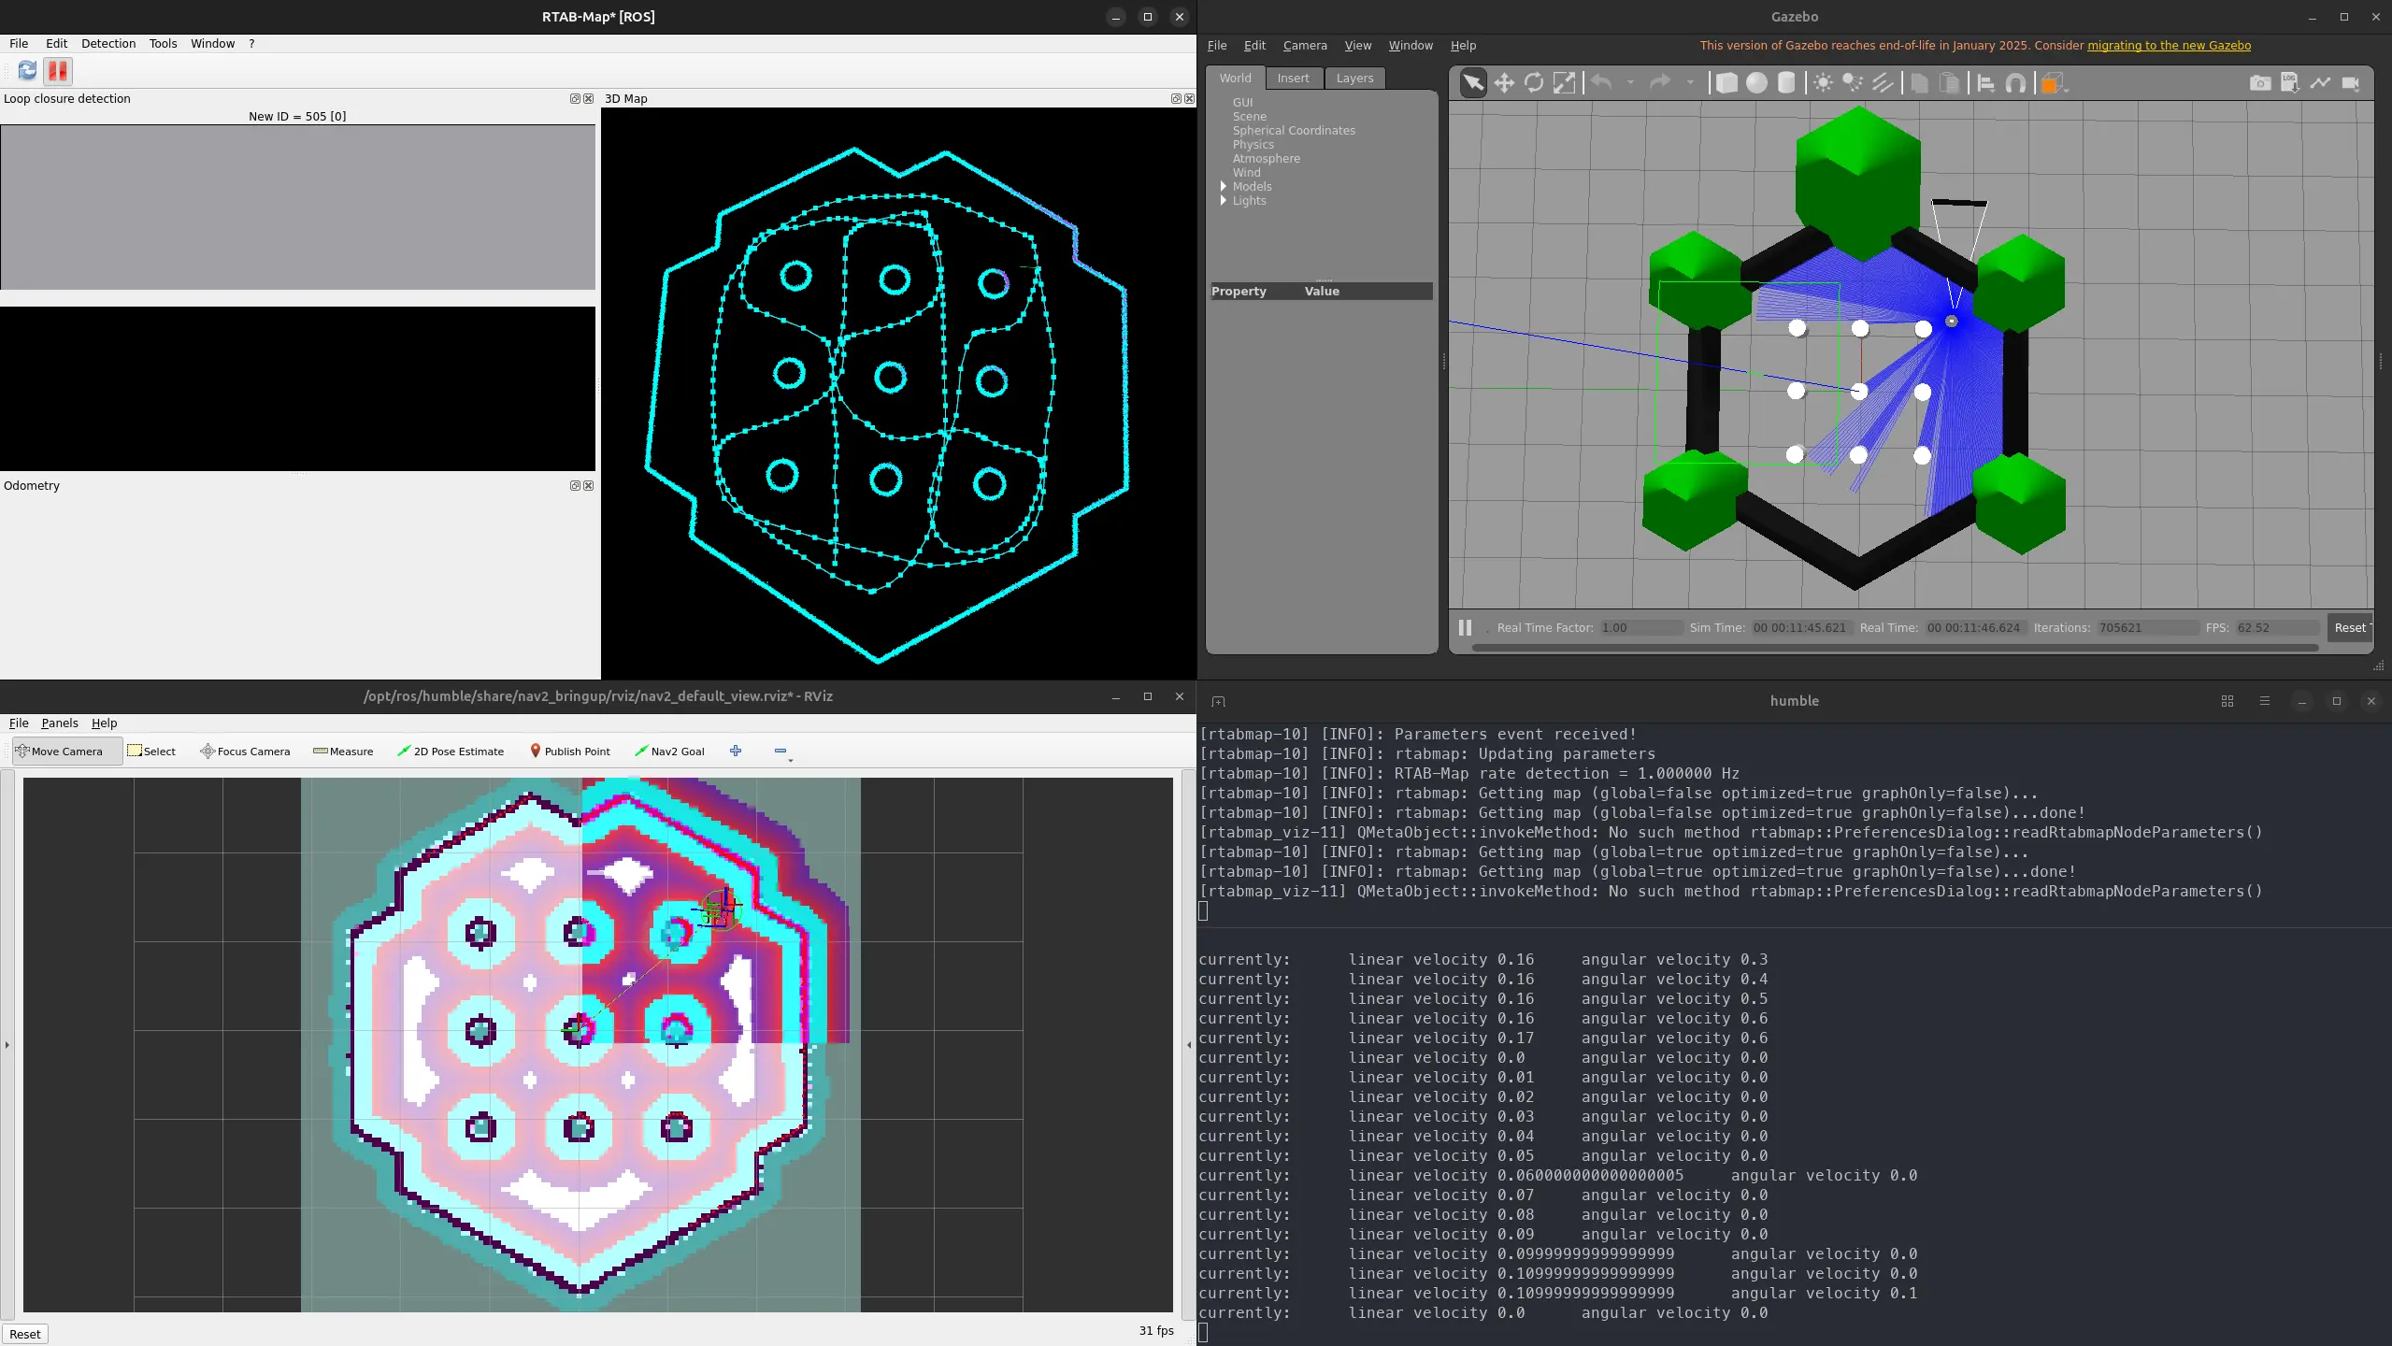
Task: Insert a cylinder shape in Gazebo
Action: [x=1785, y=83]
